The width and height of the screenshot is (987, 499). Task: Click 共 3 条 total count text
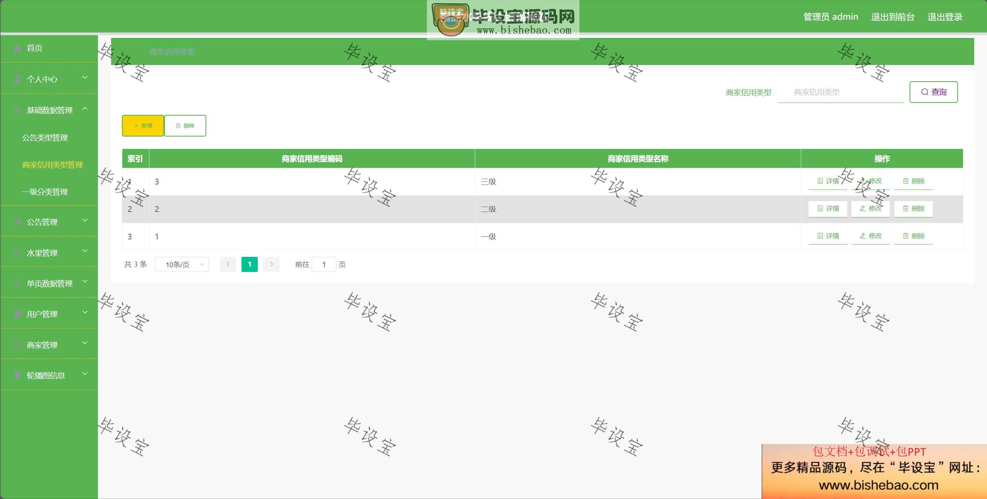[x=135, y=264]
